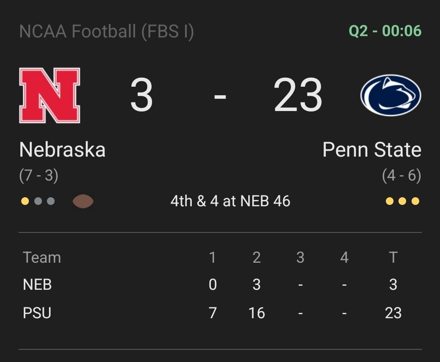The height and width of the screenshot is (362, 440).
Task: Click the T total column header
Action: coord(393,257)
